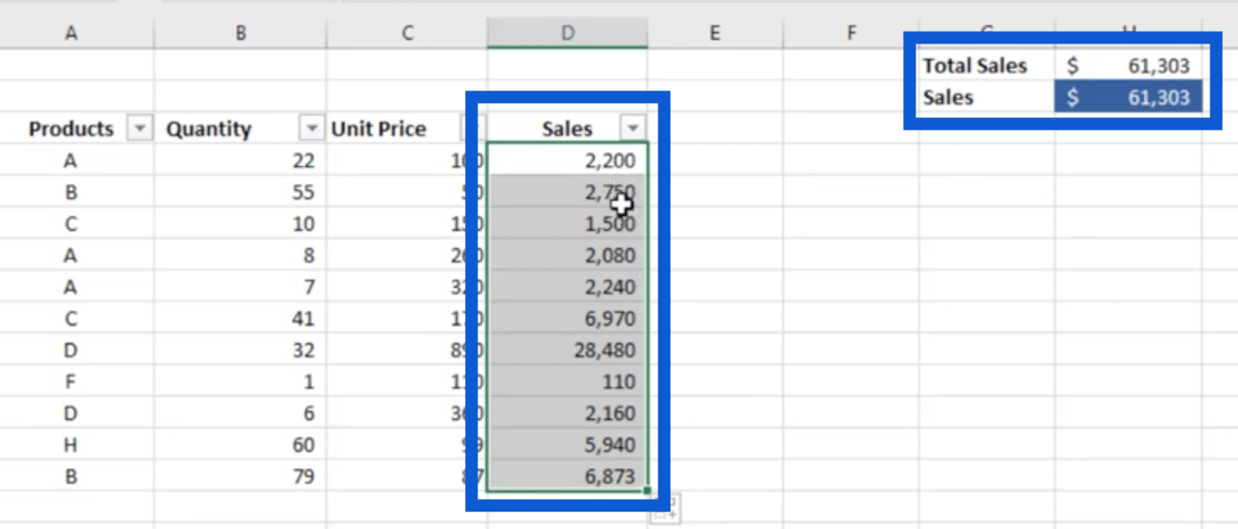The width and height of the screenshot is (1238, 529).
Task: Click the Unit Price header cell
Action: tap(407, 129)
